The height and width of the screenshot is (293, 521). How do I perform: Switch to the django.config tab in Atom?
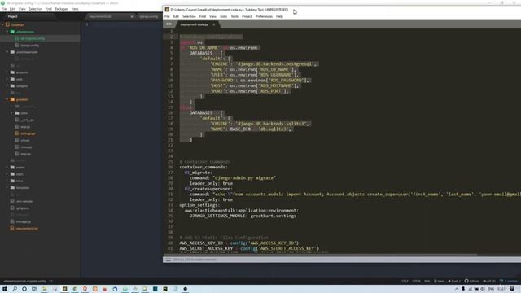(x=148, y=16)
